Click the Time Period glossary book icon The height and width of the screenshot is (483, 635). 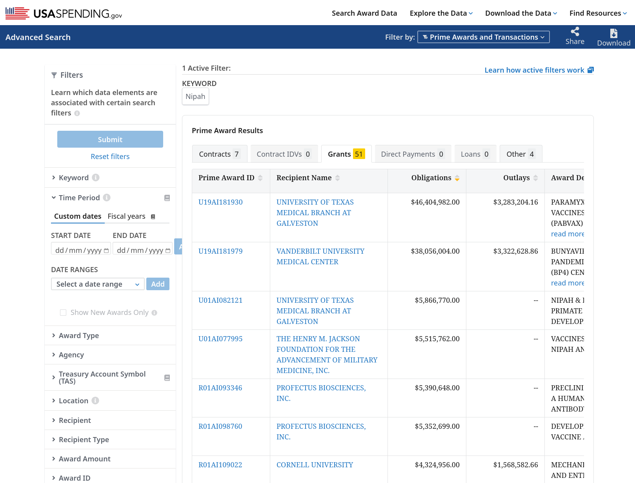pyautogui.click(x=167, y=198)
